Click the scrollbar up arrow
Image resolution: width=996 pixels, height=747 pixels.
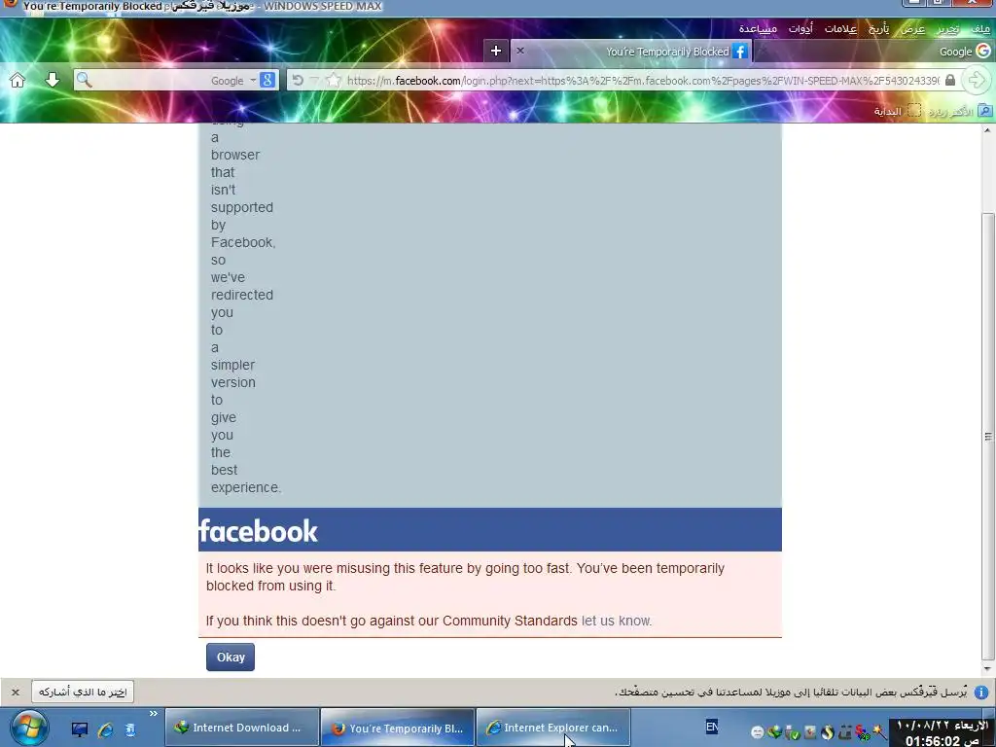(988, 129)
